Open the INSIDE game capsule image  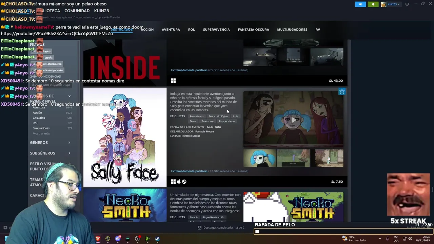coord(125,63)
